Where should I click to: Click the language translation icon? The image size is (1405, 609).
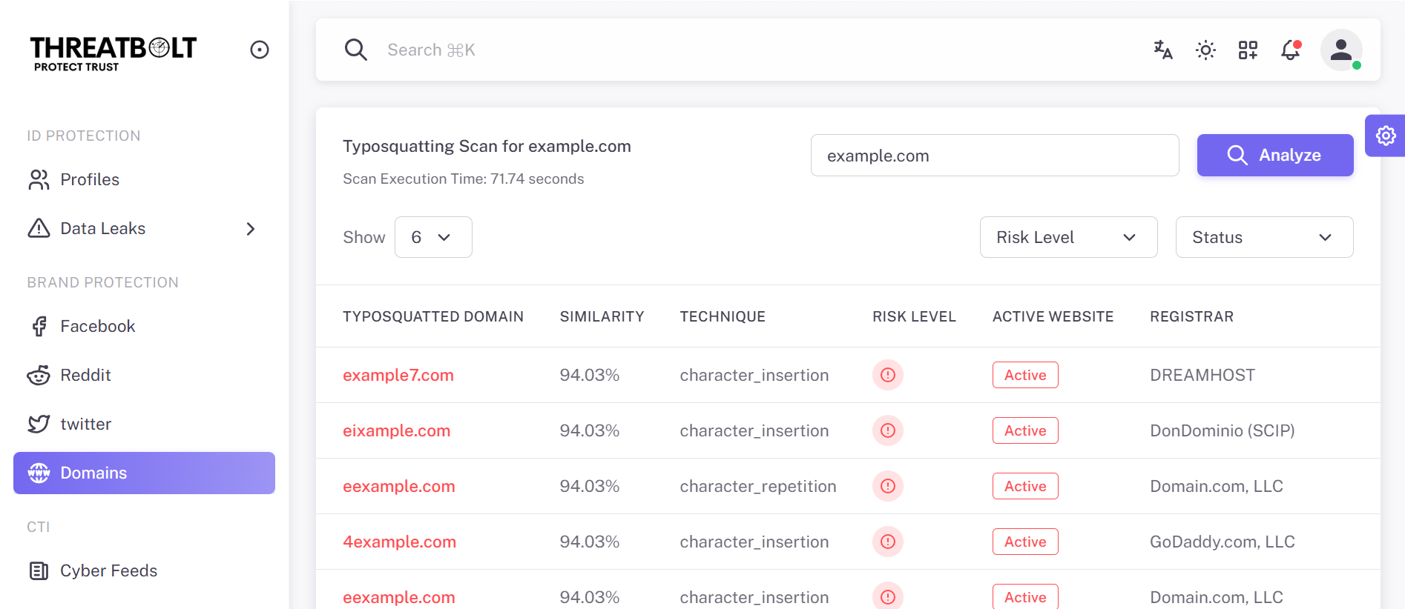pyautogui.click(x=1162, y=50)
